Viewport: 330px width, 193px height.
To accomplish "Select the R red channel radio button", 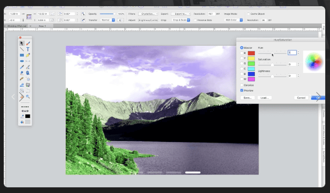I will [x=241, y=53].
